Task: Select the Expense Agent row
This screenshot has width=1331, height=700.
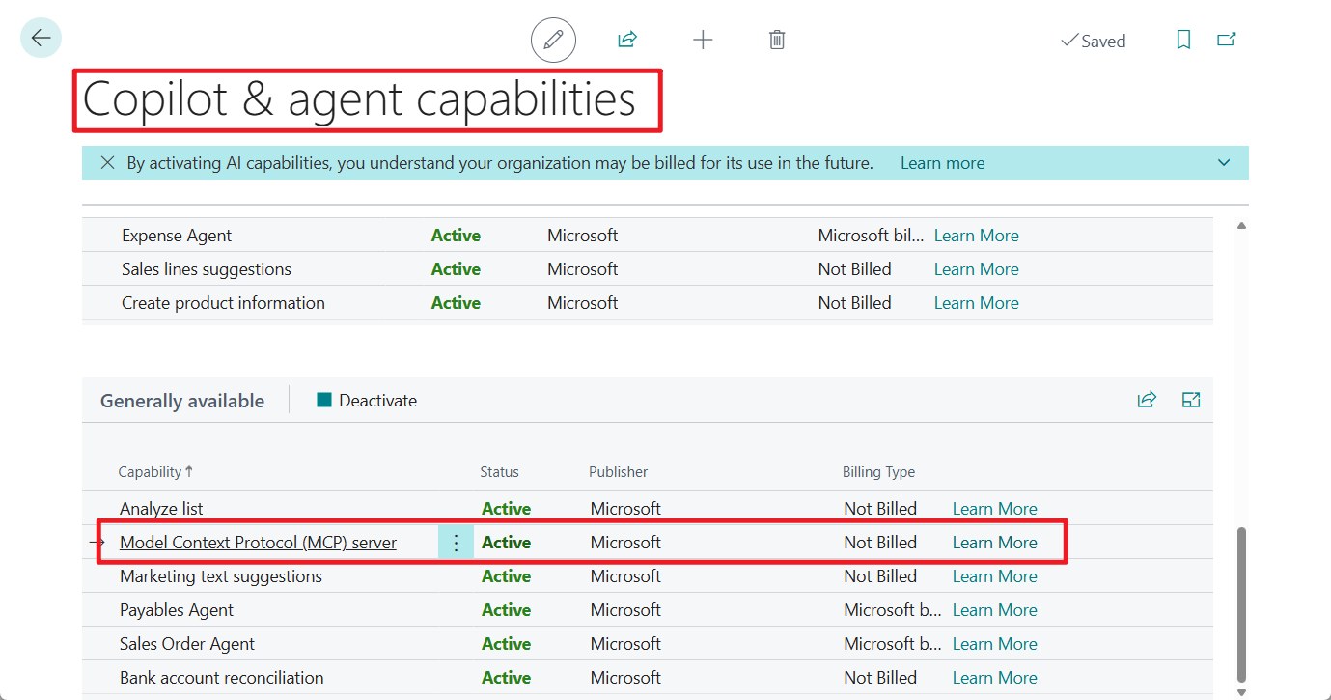Action: (x=647, y=236)
